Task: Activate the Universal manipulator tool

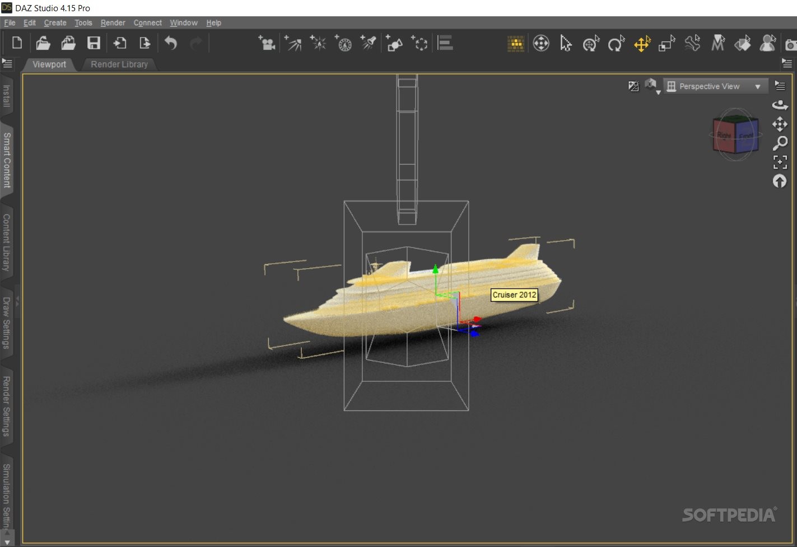Action: pos(591,43)
